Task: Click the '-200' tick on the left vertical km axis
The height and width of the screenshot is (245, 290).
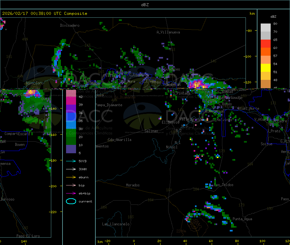Action: (x=53, y=186)
